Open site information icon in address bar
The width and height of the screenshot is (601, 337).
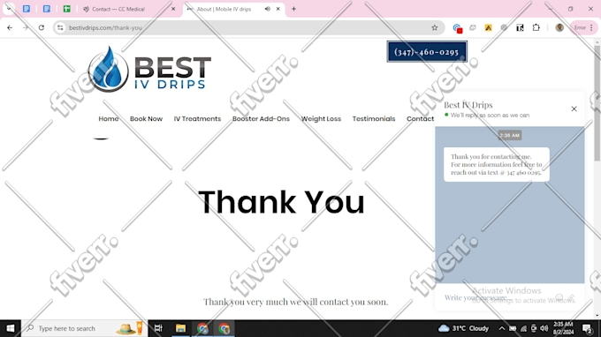60,27
